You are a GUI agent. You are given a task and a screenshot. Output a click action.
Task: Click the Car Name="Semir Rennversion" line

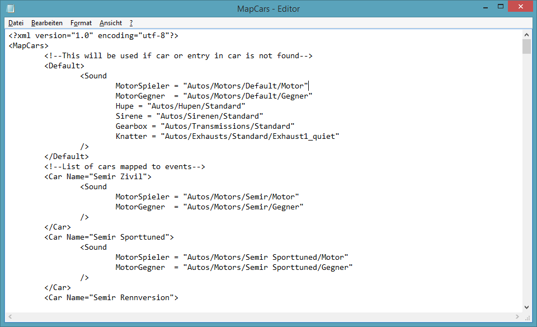click(x=111, y=298)
